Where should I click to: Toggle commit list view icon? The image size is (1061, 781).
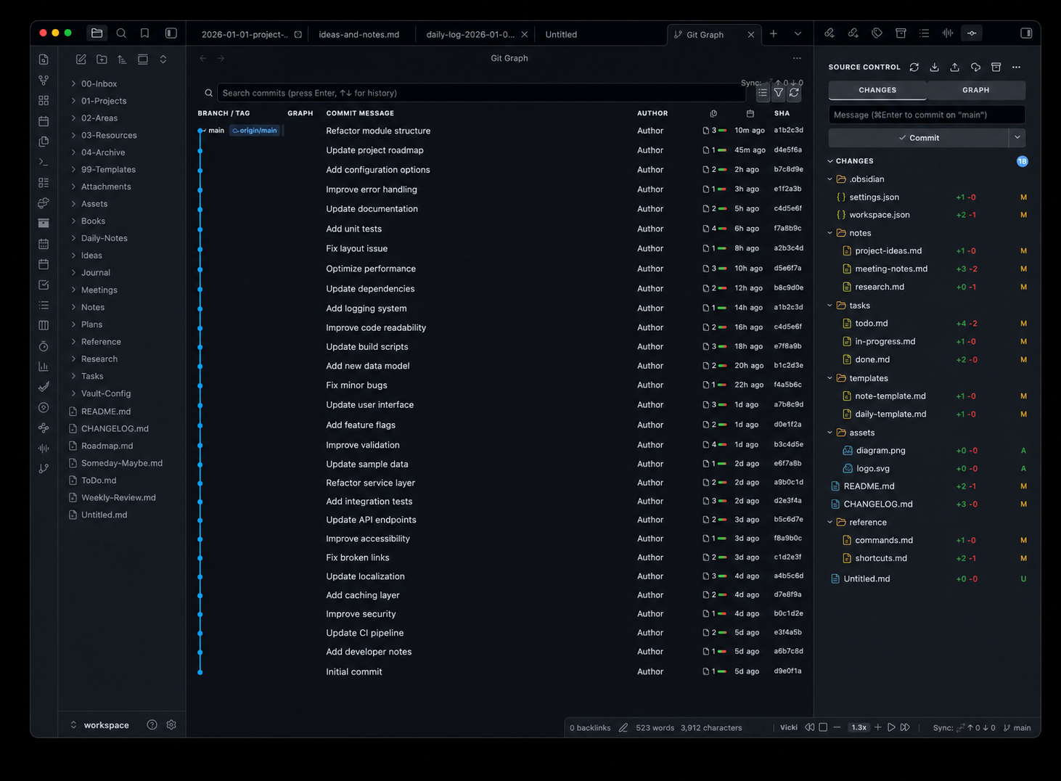point(763,93)
